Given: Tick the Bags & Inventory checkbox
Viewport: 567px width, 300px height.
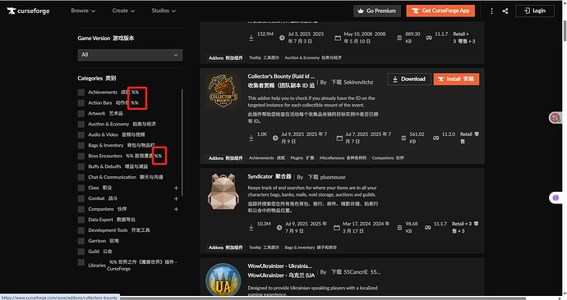Looking at the screenshot, I should [81, 145].
